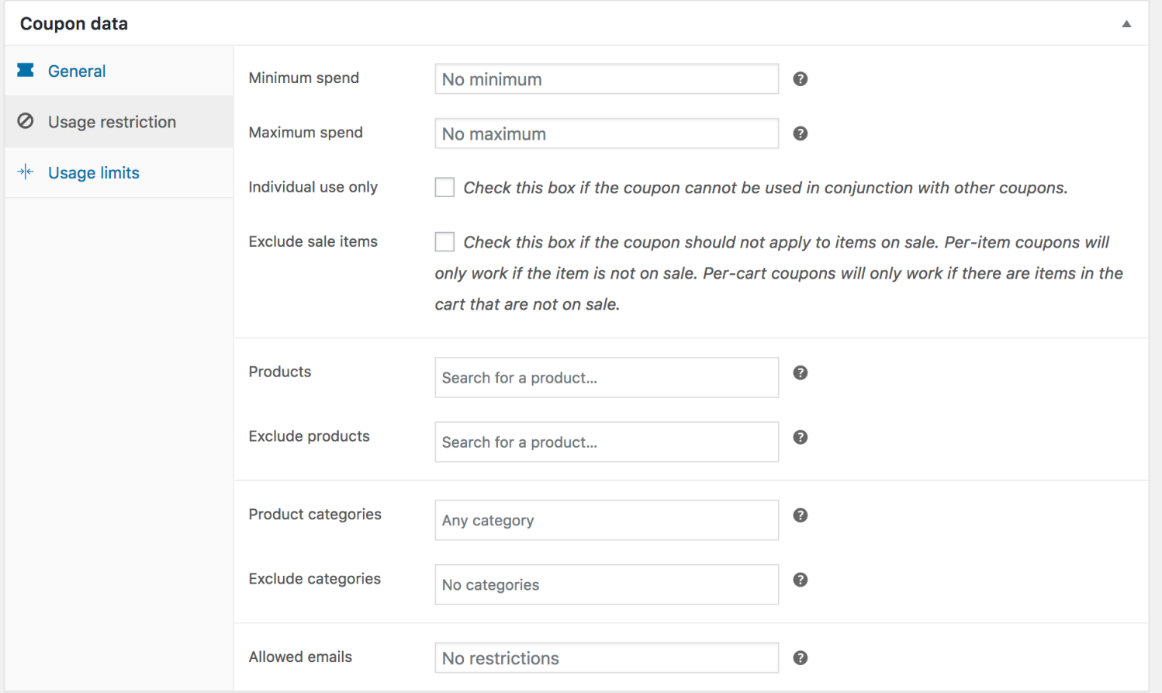Open the Any category dropdown
The height and width of the screenshot is (693, 1162).
(606, 520)
